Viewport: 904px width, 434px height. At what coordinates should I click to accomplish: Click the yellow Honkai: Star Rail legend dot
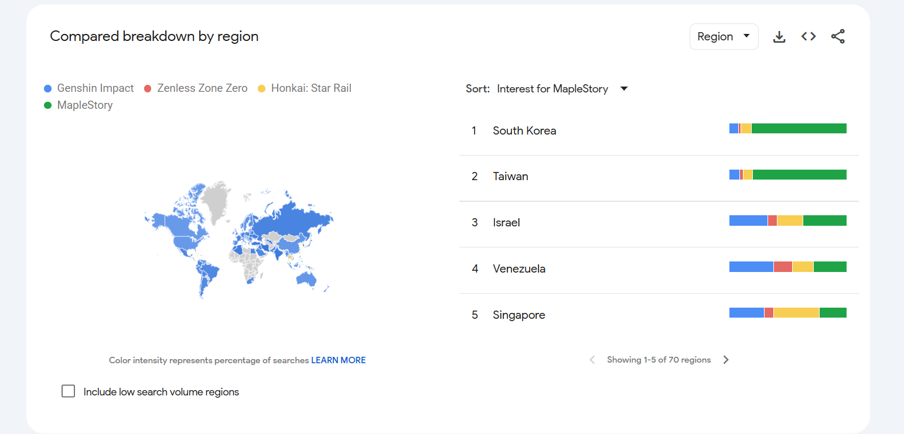tap(261, 89)
